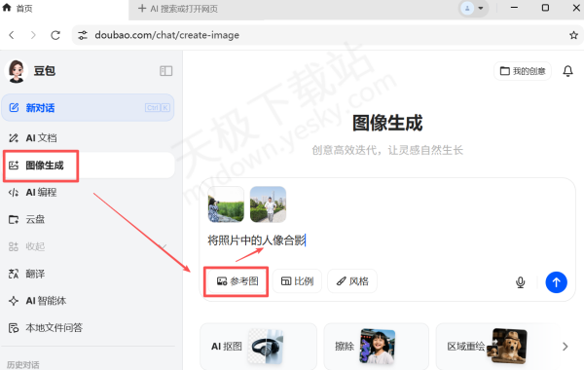Viewport: 584px width, 370px height.
Task: Bookmark this page with the star icon
Action: tap(573, 35)
